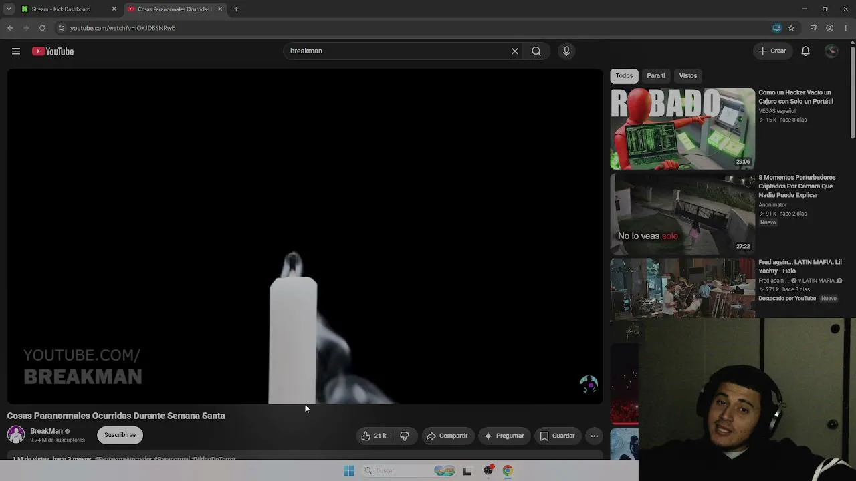Run the search with the magnifier button
This screenshot has height=481, width=856.
pyautogui.click(x=536, y=51)
